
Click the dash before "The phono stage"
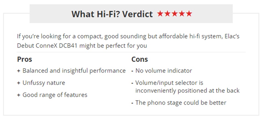click(x=133, y=103)
